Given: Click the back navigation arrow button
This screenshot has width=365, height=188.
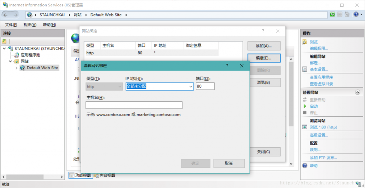Looking at the screenshot, I should [x=6, y=15].
